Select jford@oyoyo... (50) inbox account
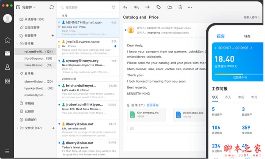The width and height of the screenshot is (265, 159). (x=35, y=58)
